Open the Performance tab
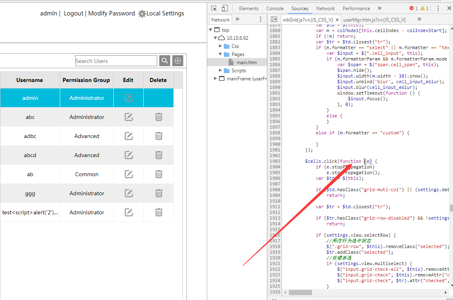The image size is (453, 300). [x=356, y=9]
